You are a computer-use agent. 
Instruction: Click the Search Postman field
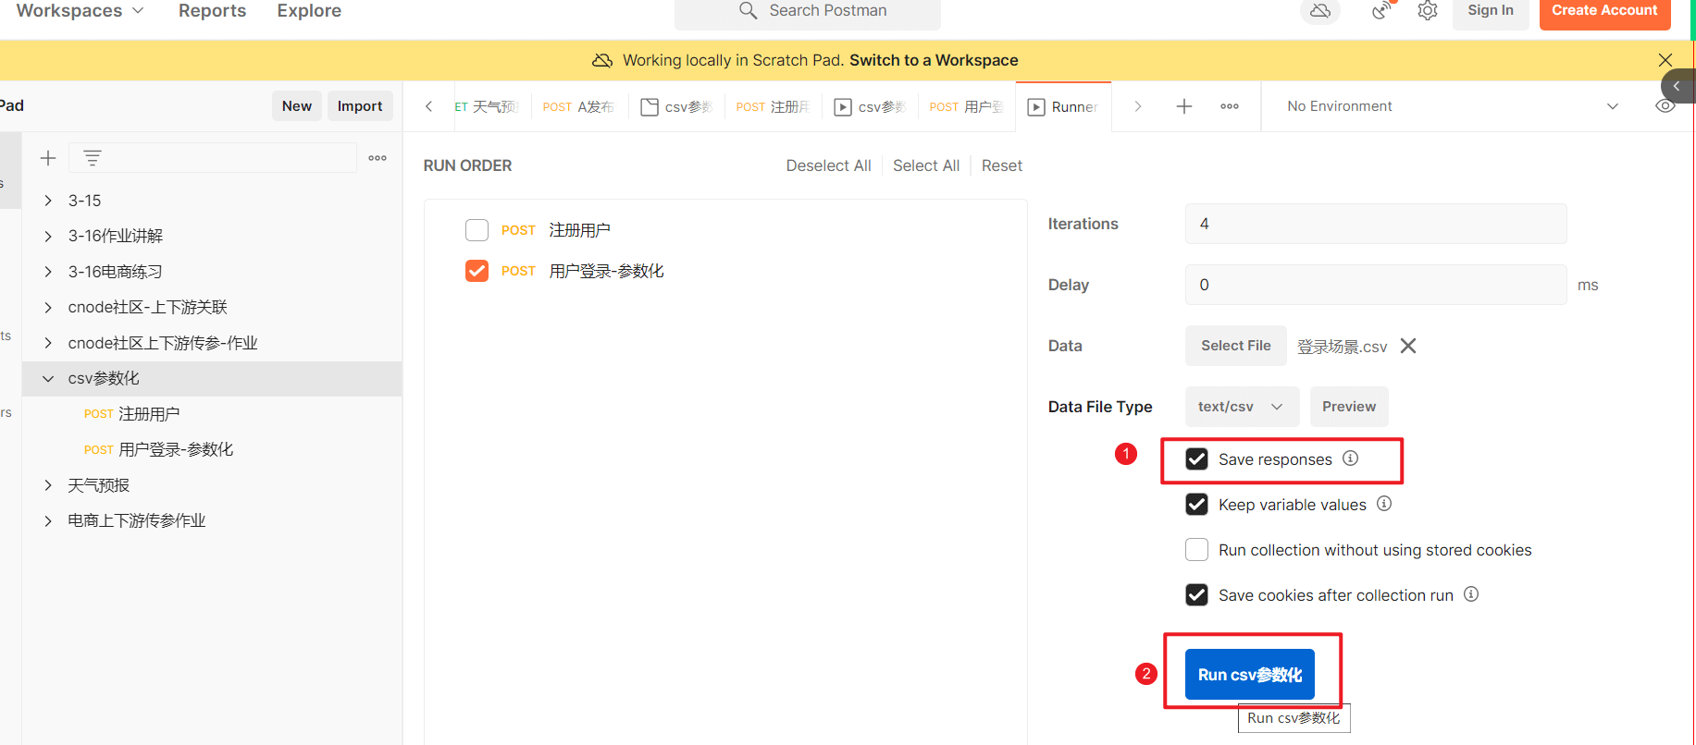(x=807, y=11)
